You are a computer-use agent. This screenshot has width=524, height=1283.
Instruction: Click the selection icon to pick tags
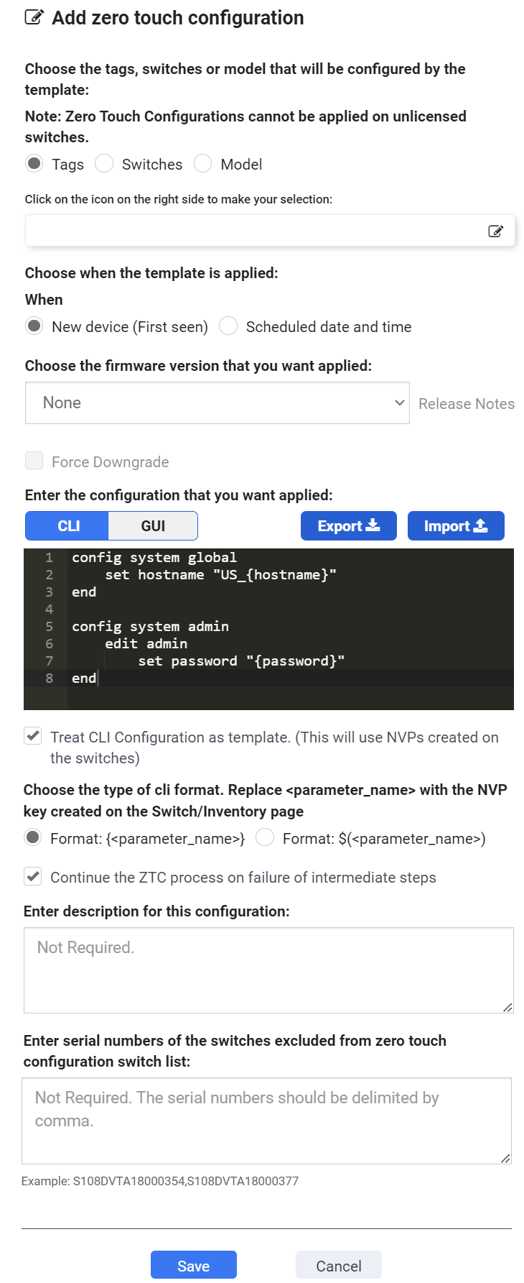[x=496, y=230]
